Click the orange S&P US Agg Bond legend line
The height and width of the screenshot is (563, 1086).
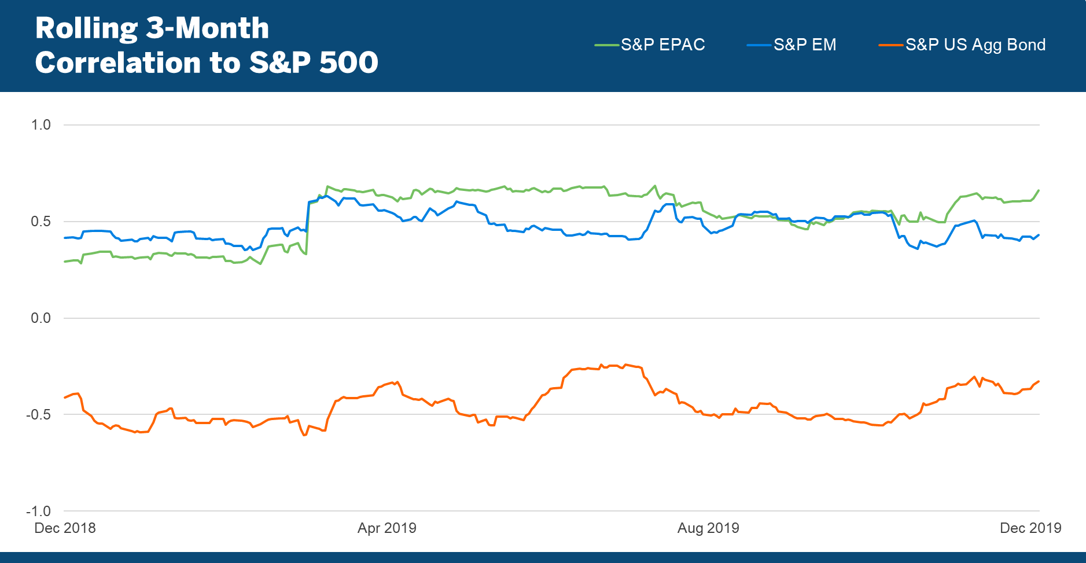[x=891, y=45]
